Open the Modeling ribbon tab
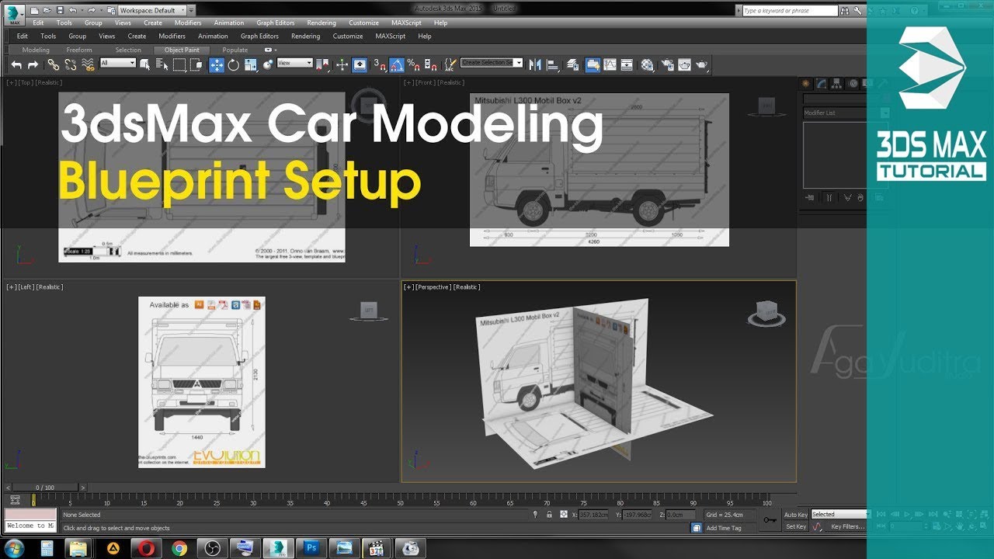 click(x=36, y=50)
